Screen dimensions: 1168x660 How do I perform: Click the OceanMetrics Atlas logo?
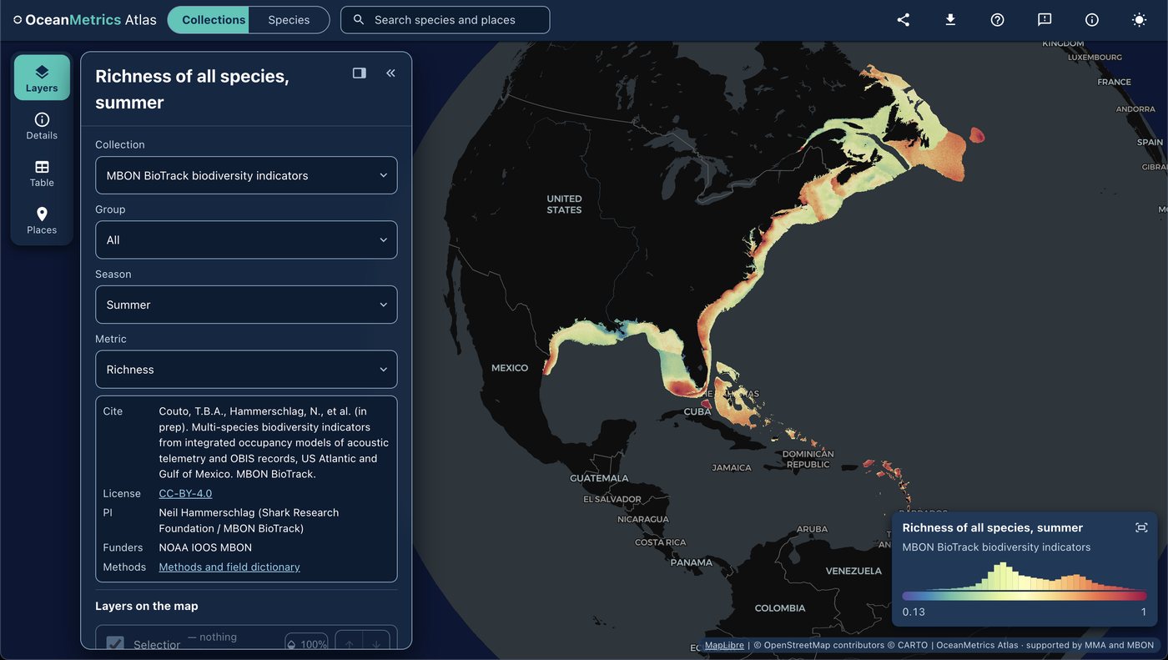(x=85, y=20)
